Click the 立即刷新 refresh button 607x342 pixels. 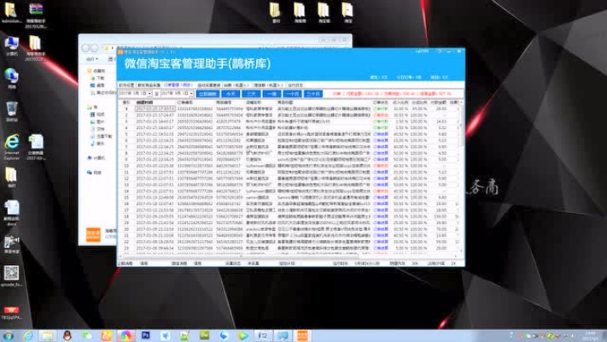[207, 94]
